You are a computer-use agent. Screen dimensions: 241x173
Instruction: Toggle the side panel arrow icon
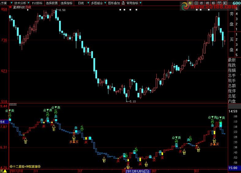[x=225, y=3]
